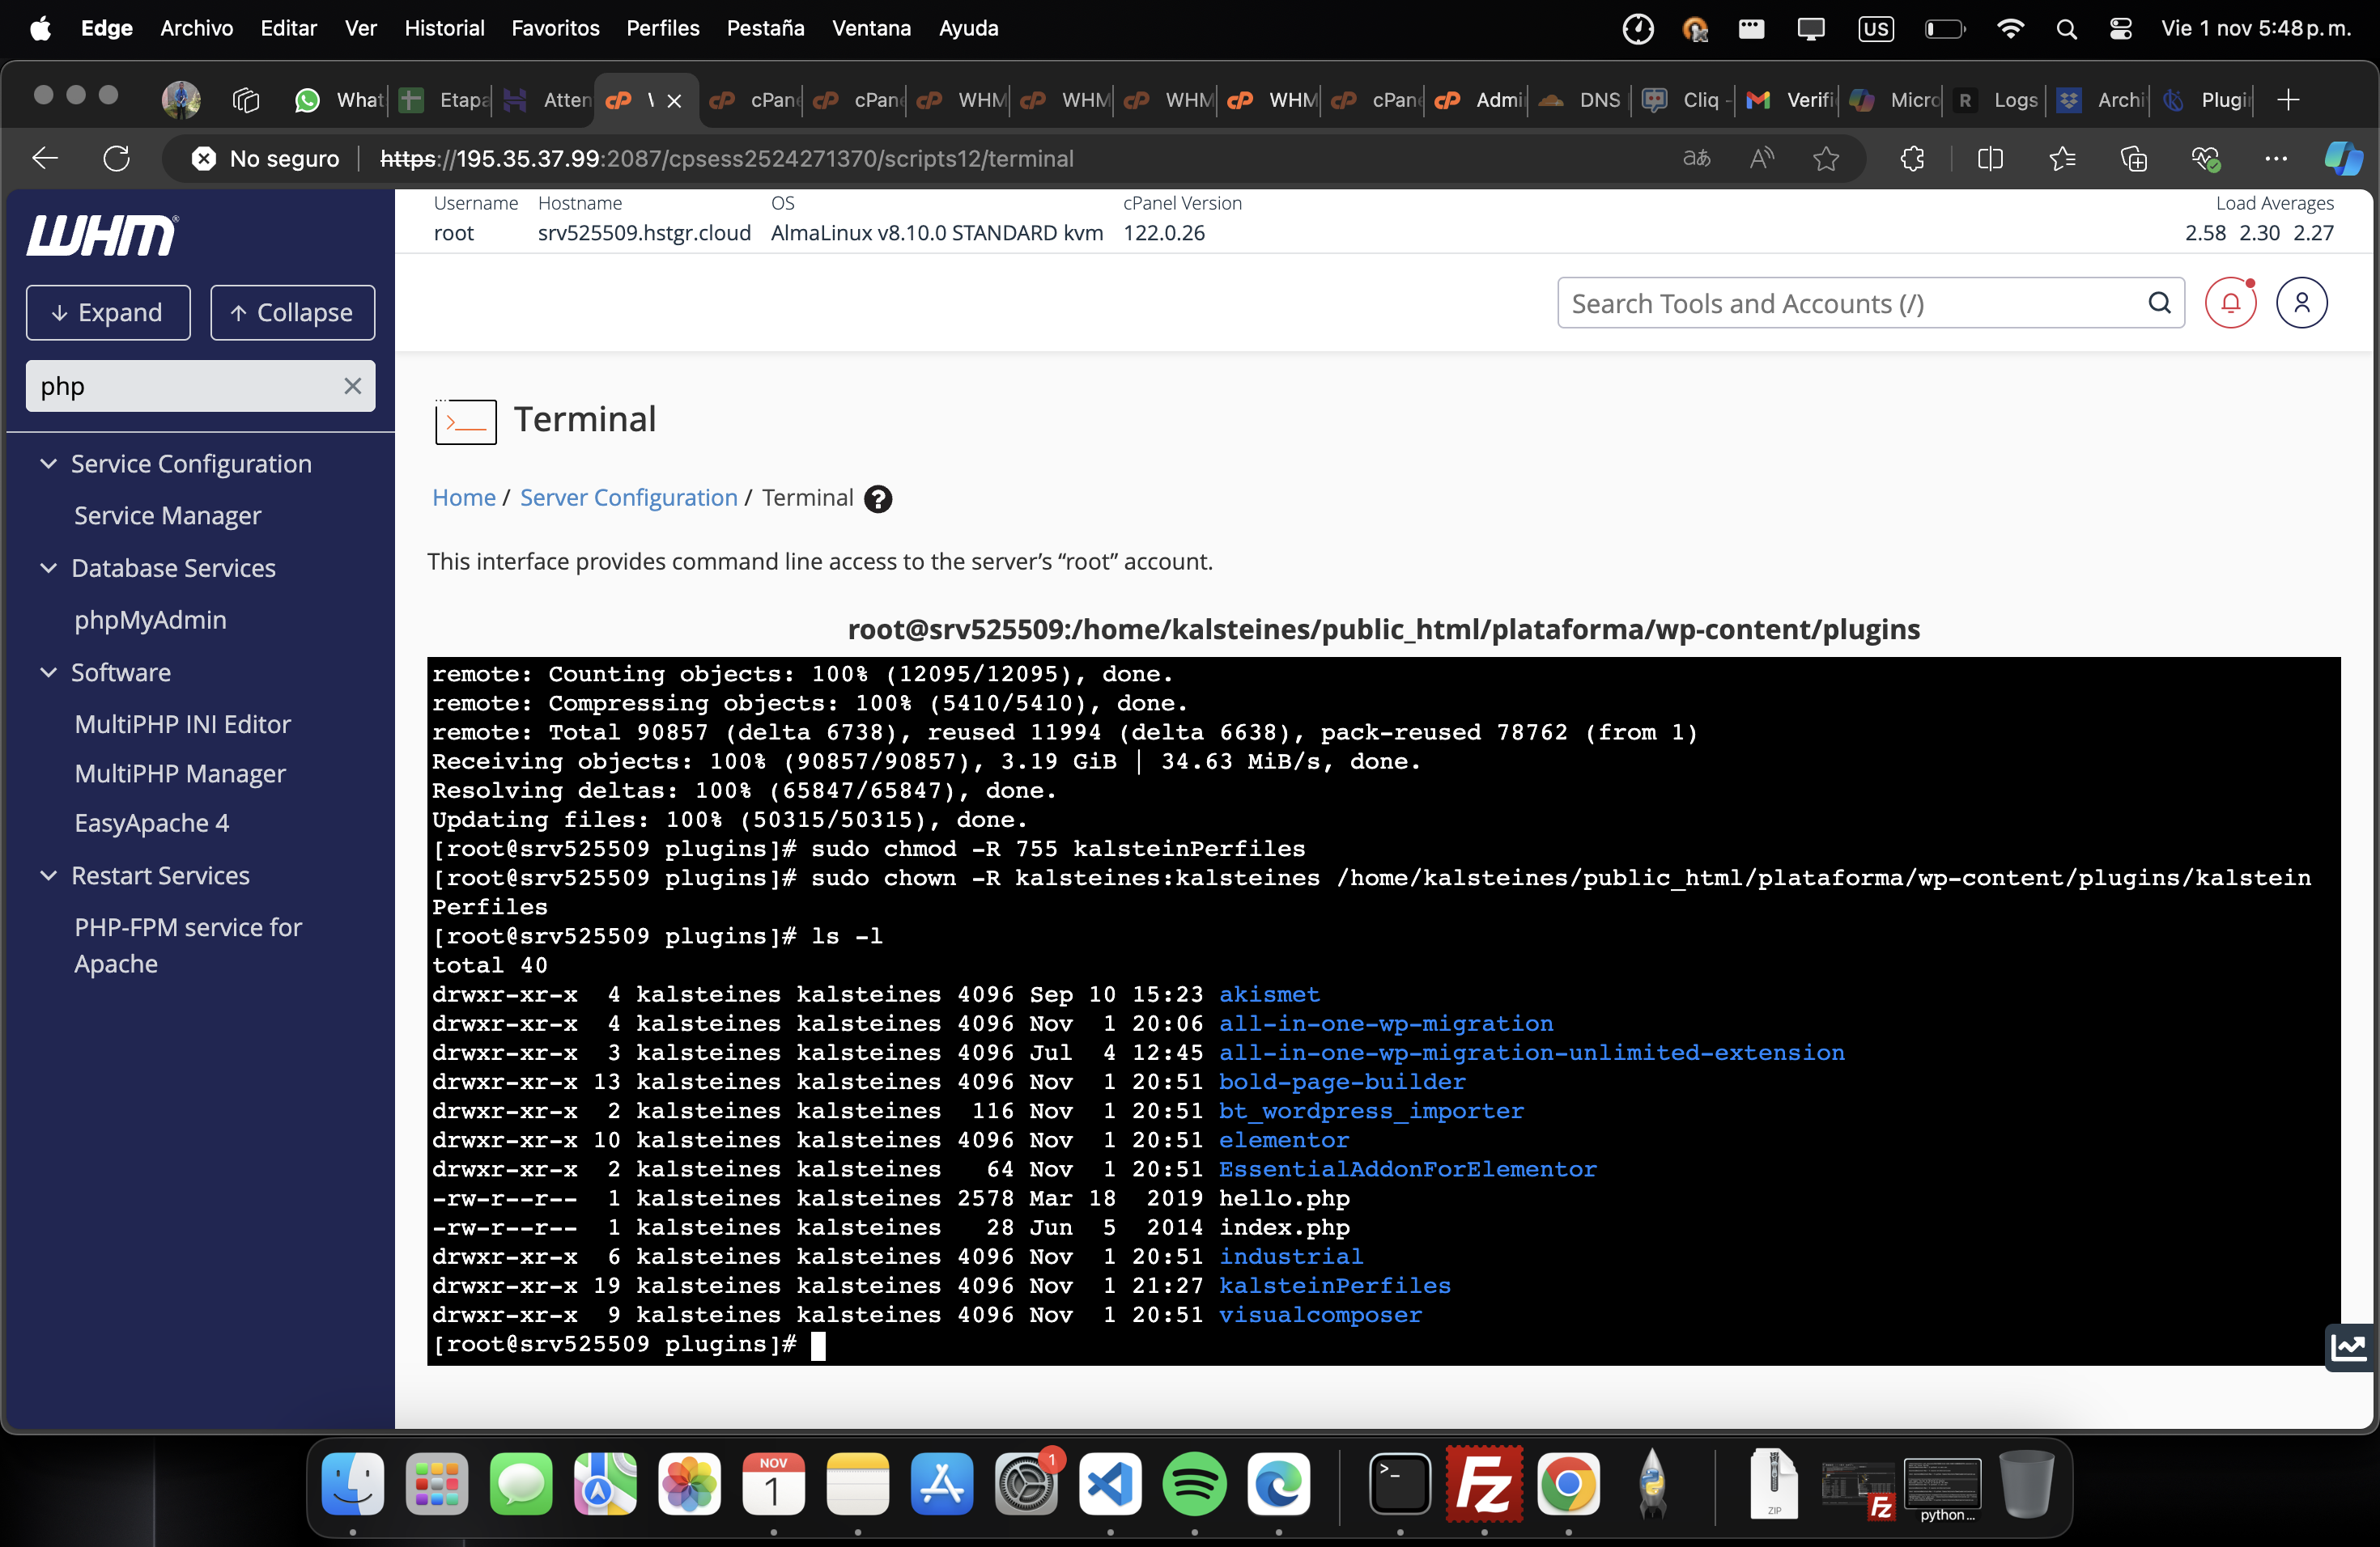Go to Server Configuration breadcrumb

pyautogui.click(x=629, y=498)
